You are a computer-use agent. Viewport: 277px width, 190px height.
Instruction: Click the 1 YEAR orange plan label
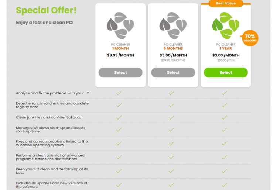click(226, 49)
